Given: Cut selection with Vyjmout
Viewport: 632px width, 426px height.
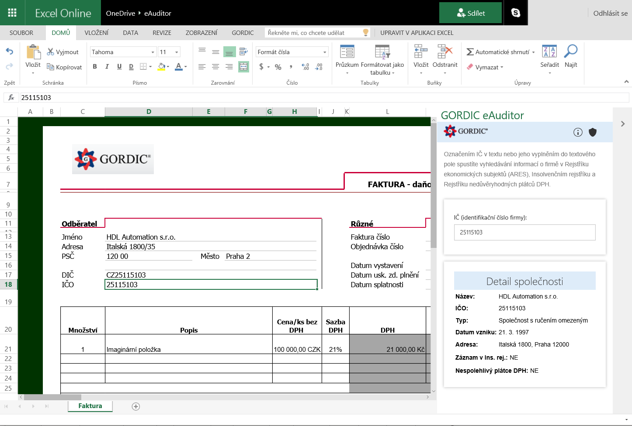Looking at the screenshot, I should (63, 52).
